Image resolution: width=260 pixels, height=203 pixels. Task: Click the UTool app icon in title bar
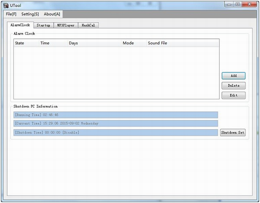[6, 5]
